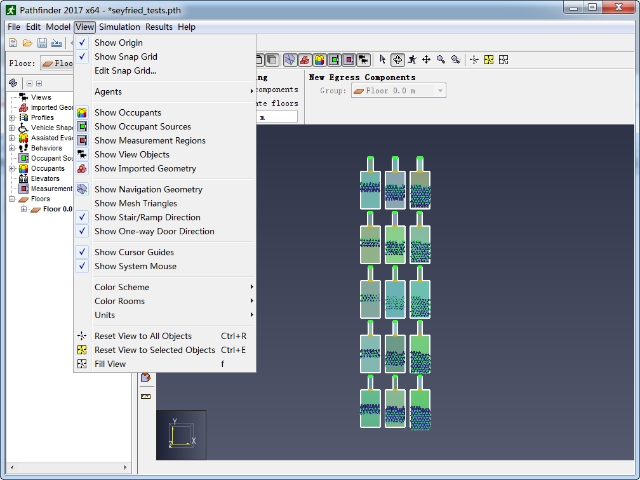Click the refresh icon above the tree
Image resolution: width=640 pixels, height=480 pixels.
tap(13, 83)
